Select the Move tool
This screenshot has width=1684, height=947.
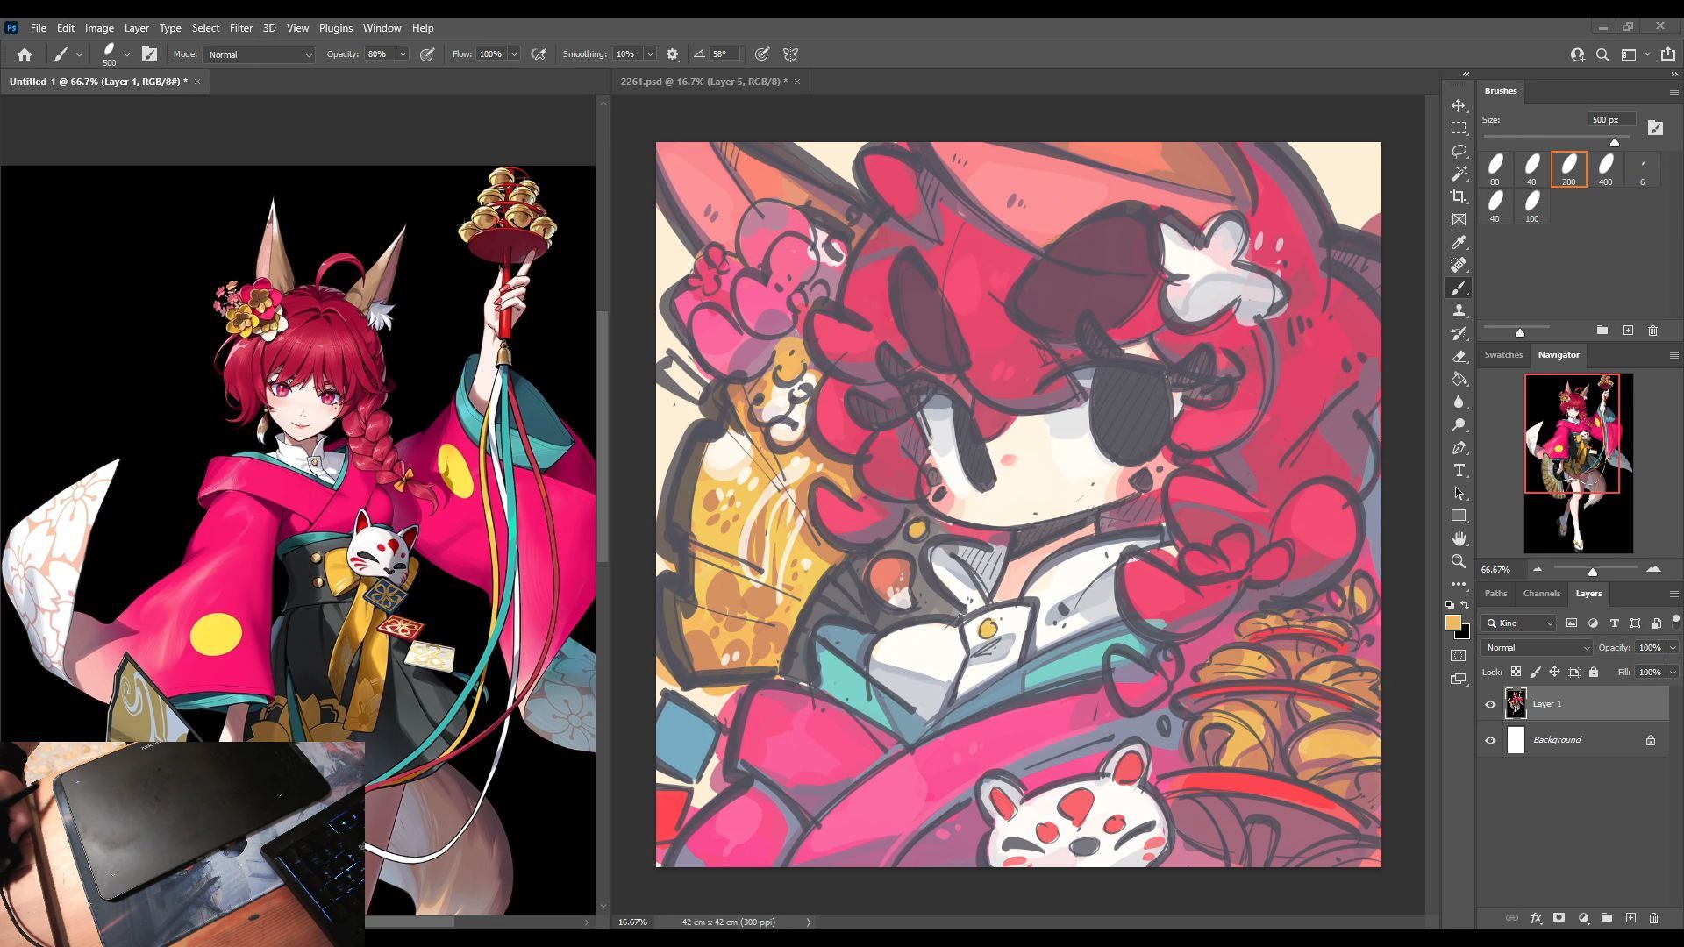pos(1459,105)
